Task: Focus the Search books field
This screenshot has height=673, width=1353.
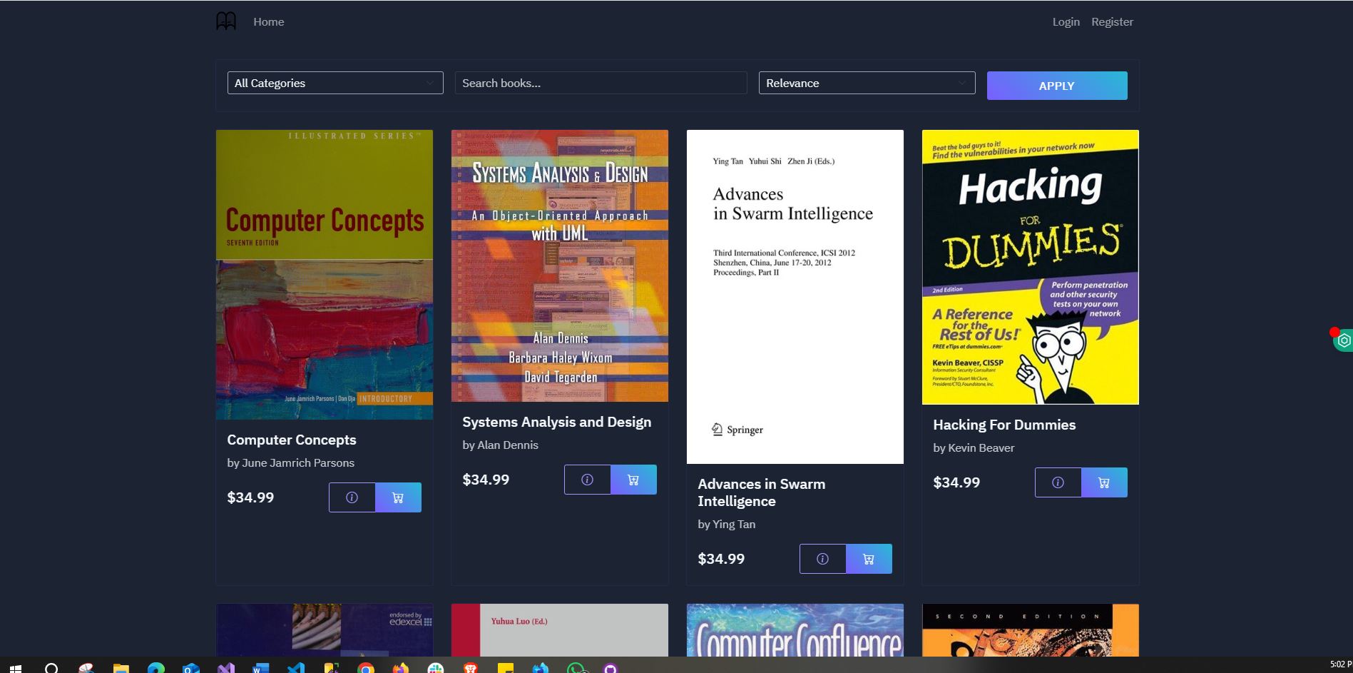Action: (601, 83)
